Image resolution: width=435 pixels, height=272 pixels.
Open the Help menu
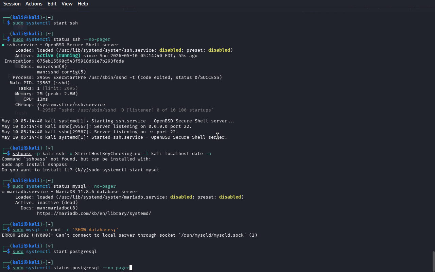click(x=83, y=4)
